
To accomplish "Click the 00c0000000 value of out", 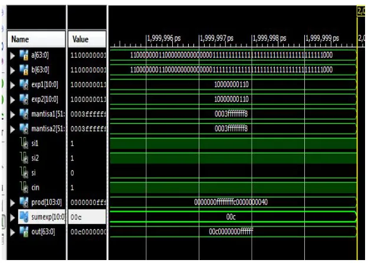I will click(x=88, y=232).
